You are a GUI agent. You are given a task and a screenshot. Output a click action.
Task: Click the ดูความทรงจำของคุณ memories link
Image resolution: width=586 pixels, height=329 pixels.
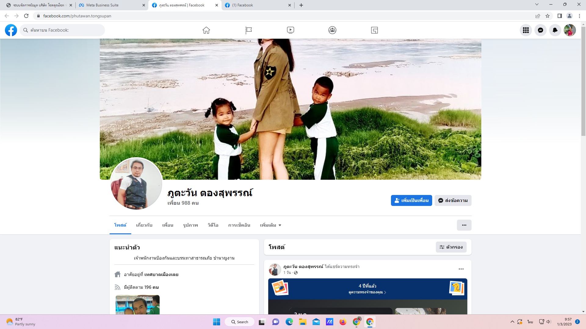[x=367, y=292]
